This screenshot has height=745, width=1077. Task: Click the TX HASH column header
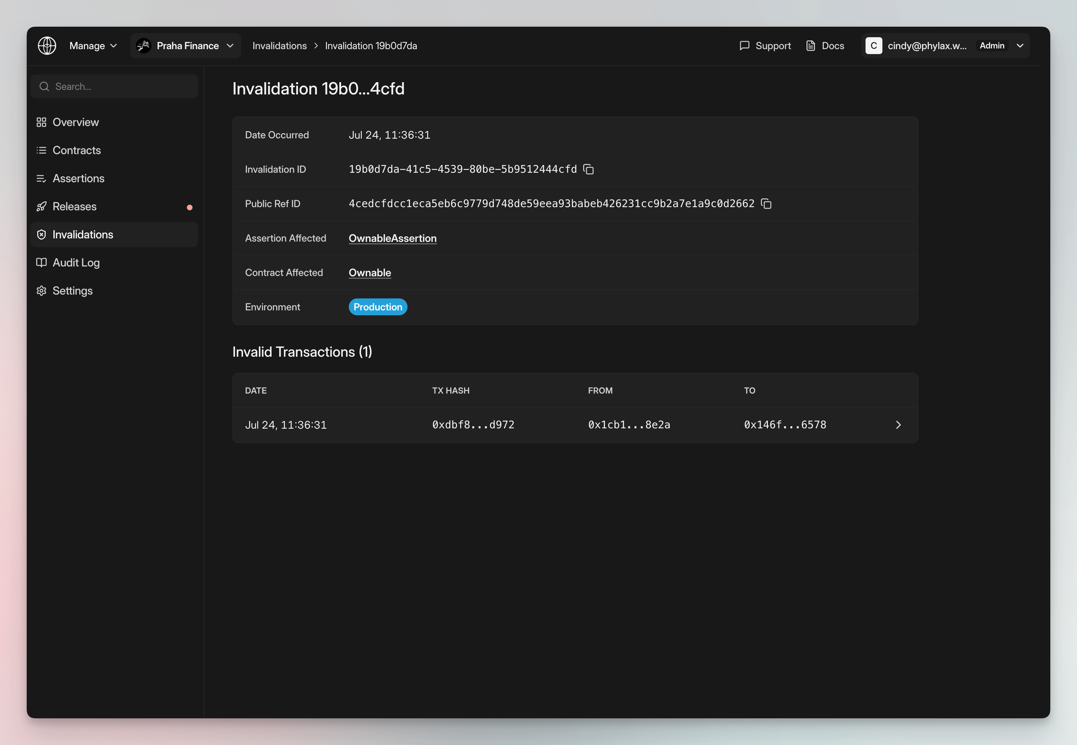pos(450,391)
